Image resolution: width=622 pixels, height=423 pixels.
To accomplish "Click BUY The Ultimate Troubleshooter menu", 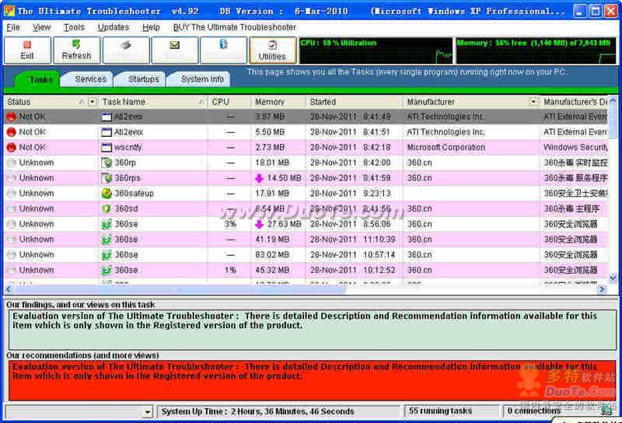I will coord(235,27).
